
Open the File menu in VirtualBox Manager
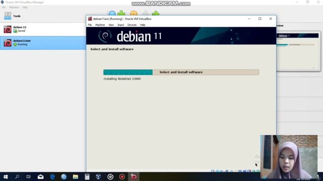coord(4,8)
